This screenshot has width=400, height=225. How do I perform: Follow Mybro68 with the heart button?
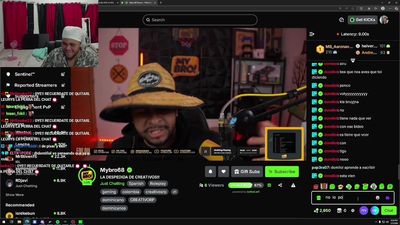(223, 172)
